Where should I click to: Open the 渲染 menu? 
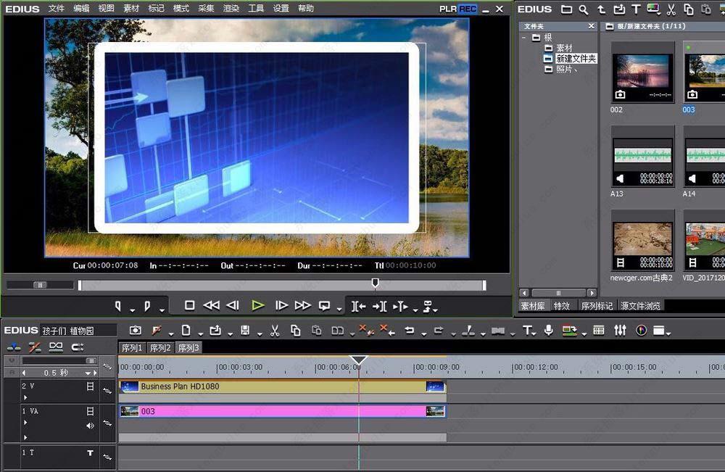(x=231, y=8)
